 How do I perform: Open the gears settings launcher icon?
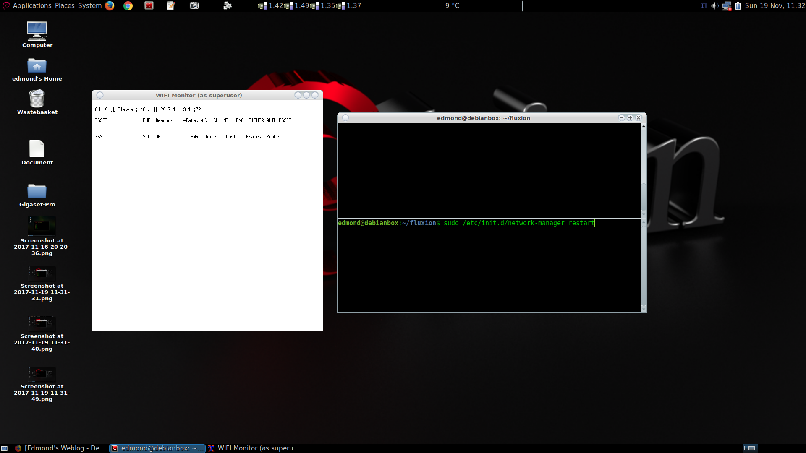pos(228,5)
